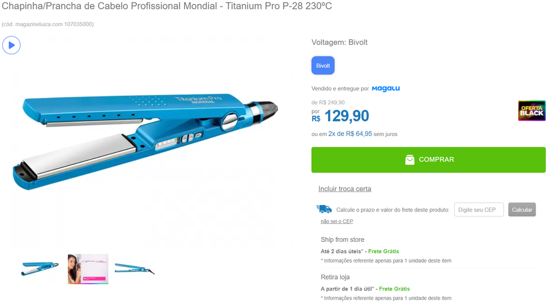The height and width of the screenshot is (308, 559).
Task: Click the Calcular shipping button
Action: 522,210
